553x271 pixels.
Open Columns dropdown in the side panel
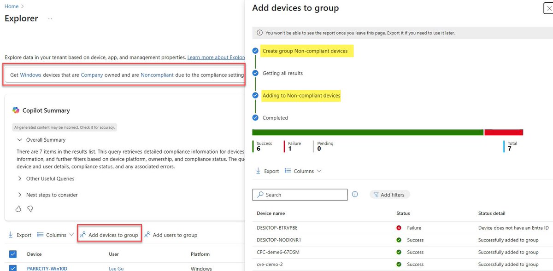tap(303, 171)
